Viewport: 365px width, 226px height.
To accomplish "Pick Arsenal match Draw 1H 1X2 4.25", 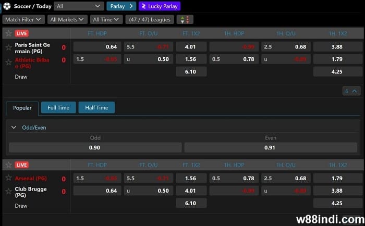I will 338,203.
